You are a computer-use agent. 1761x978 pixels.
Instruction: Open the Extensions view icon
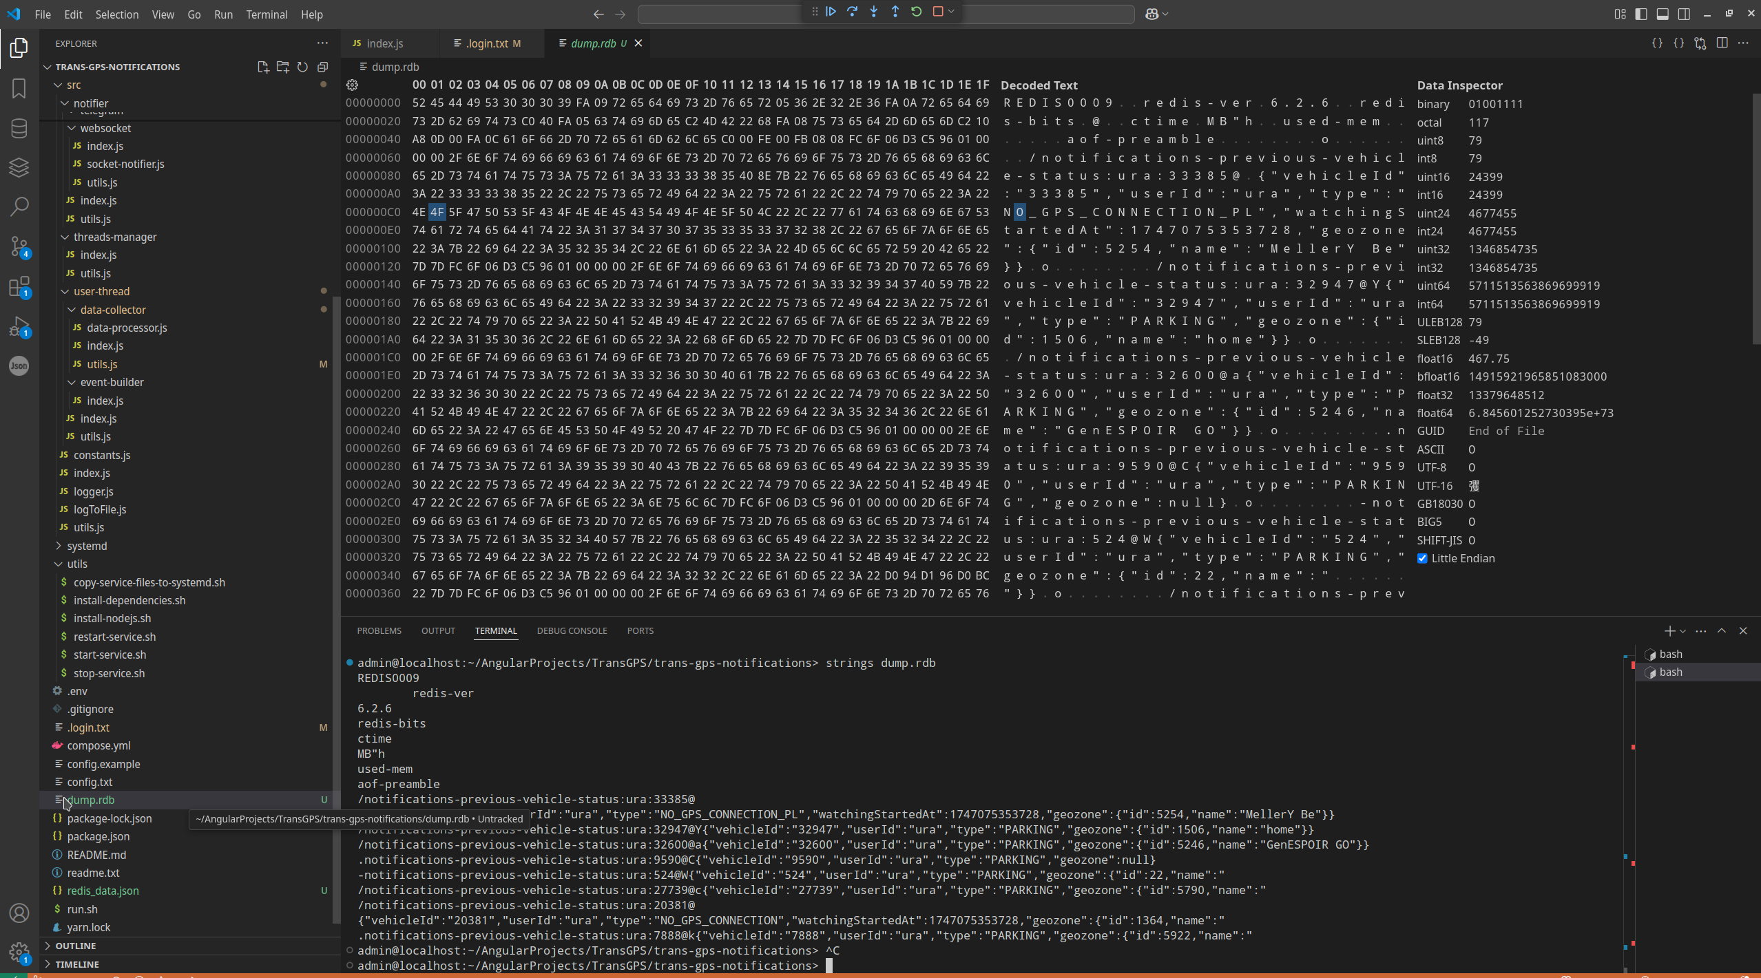(19, 286)
